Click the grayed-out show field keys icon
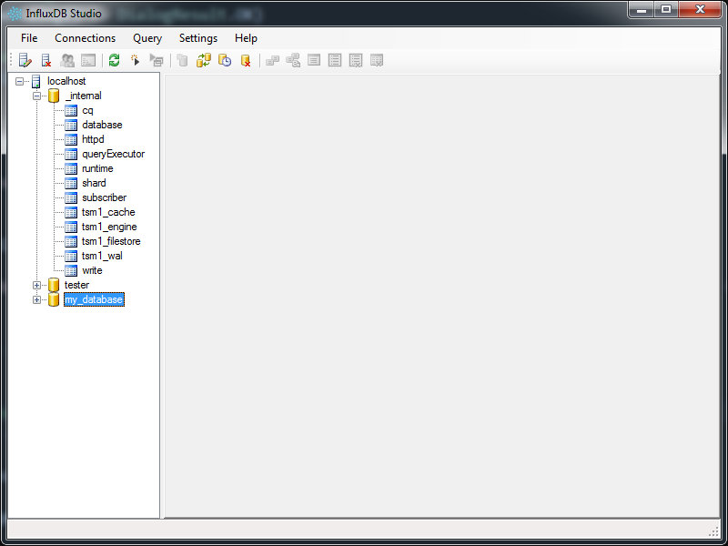Image resolution: width=728 pixels, height=546 pixels. point(314,60)
